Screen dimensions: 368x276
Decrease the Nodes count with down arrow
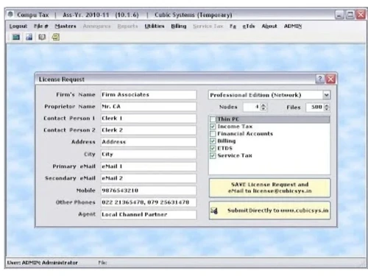[x=263, y=109]
